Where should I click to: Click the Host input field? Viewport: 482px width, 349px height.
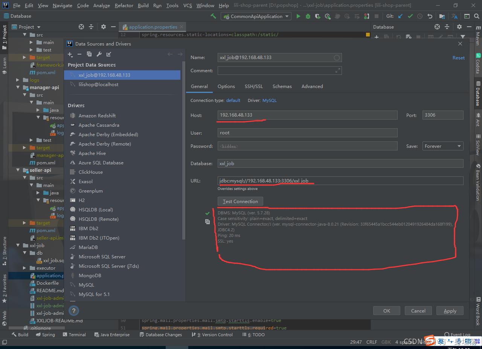point(307,115)
